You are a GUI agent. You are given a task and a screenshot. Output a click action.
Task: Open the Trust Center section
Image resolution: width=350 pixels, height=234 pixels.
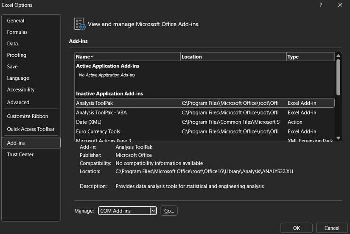point(20,155)
